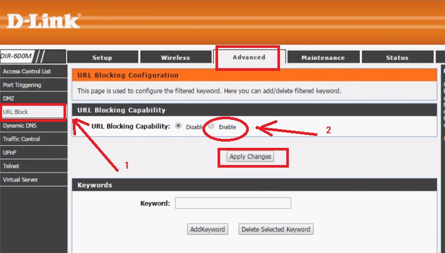Open the Setup tab
The height and width of the screenshot is (253, 445).
pos(102,58)
